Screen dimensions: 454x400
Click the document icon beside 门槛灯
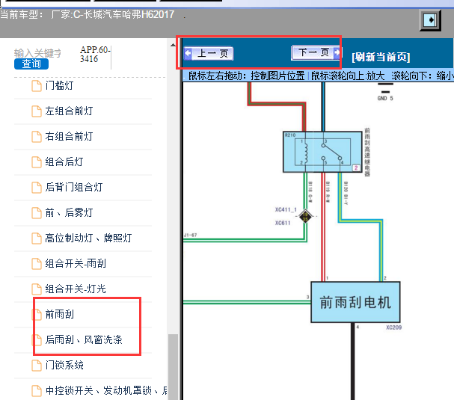(x=37, y=86)
